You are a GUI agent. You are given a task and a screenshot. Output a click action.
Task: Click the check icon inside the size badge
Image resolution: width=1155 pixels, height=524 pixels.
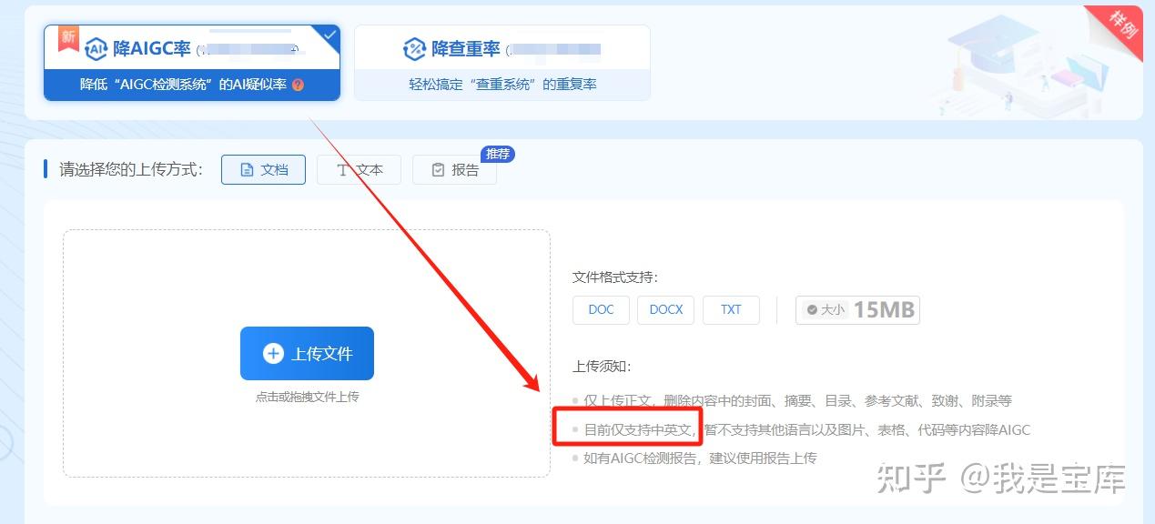[x=812, y=310]
